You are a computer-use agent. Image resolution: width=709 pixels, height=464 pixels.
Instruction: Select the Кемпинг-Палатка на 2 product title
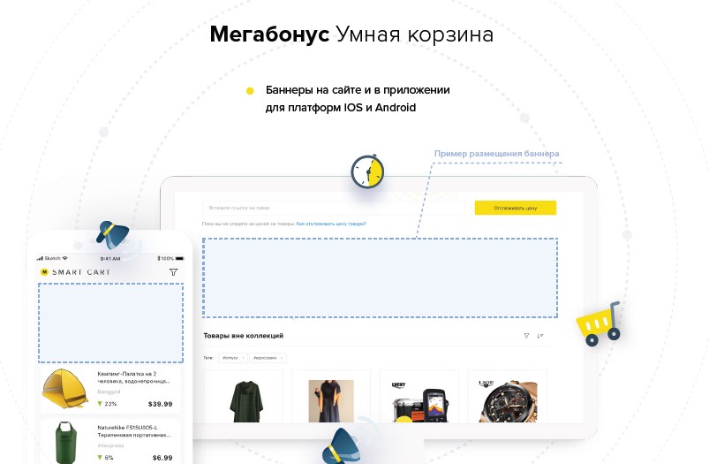(x=134, y=377)
